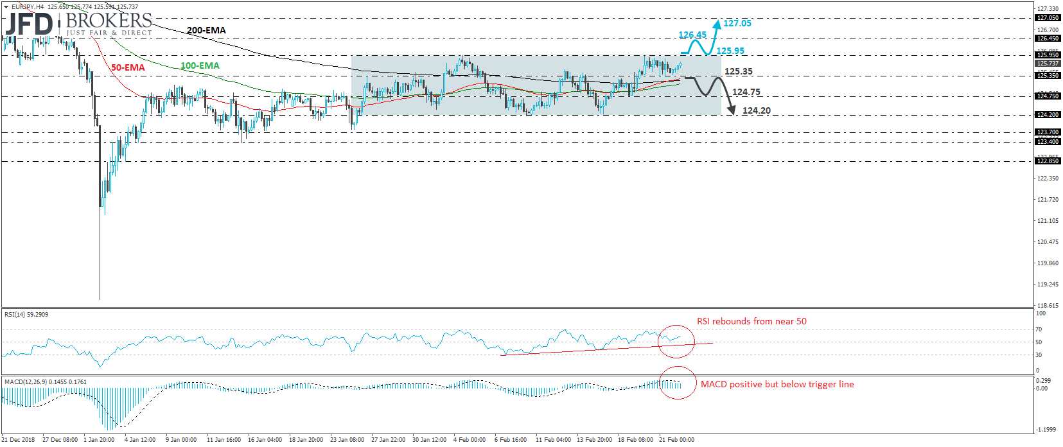Select the black downward arrowhead near 124.20
Image resolution: width=1063 pixels, height=447 pixels.
pos(732,110)
